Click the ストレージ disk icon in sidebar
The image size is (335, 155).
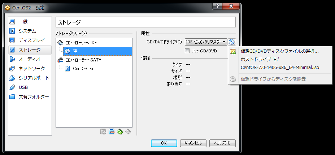coord(12,50)
